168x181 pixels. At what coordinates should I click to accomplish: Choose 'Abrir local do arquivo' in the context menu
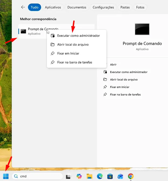(x=73, y=45)
